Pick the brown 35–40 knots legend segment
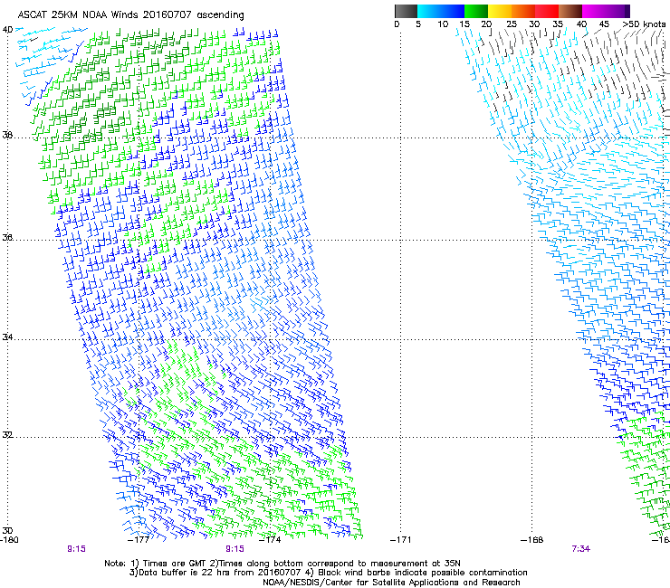 [x=570, y=11]
